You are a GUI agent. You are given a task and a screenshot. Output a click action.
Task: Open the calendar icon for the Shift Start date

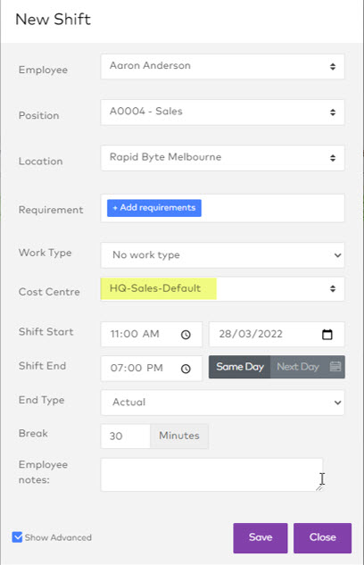327,335
